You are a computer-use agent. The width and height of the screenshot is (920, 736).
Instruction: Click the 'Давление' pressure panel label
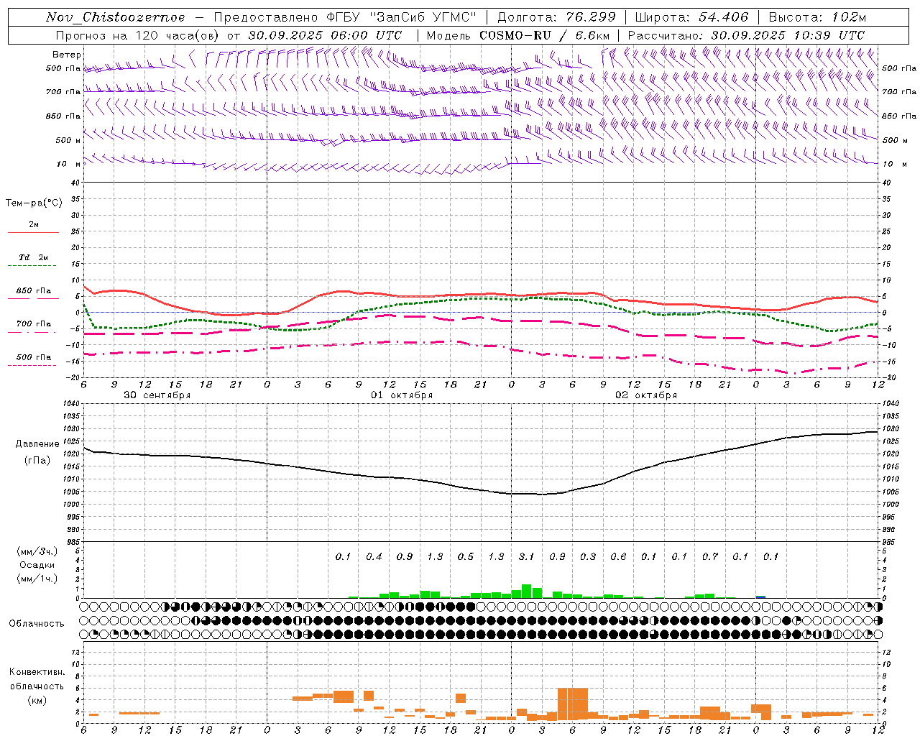(x=37, y=444)
